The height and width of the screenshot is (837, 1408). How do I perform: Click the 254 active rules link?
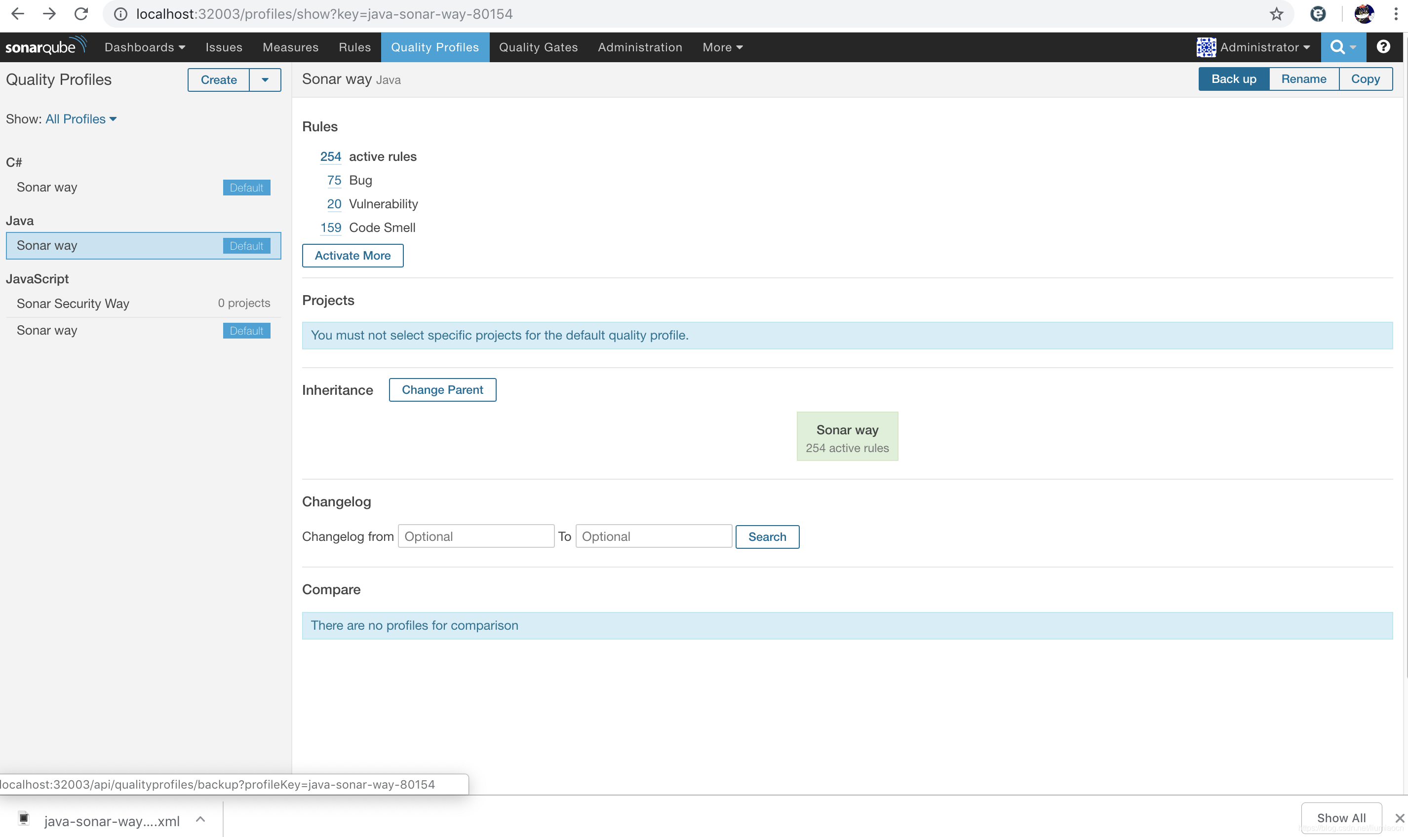(330, 155)
